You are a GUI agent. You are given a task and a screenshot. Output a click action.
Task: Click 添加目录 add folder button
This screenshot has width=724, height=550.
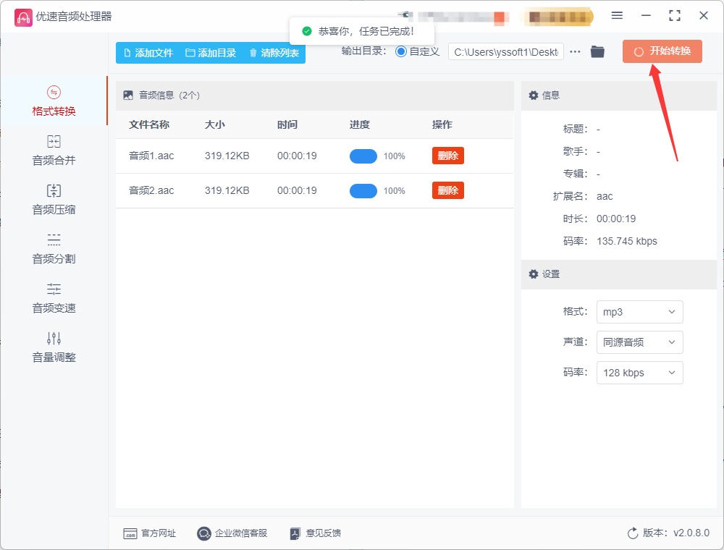pyautogui.click(x=211, y=53)
